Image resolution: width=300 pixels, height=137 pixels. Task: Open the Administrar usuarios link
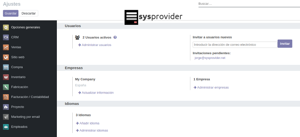[96, 45]
